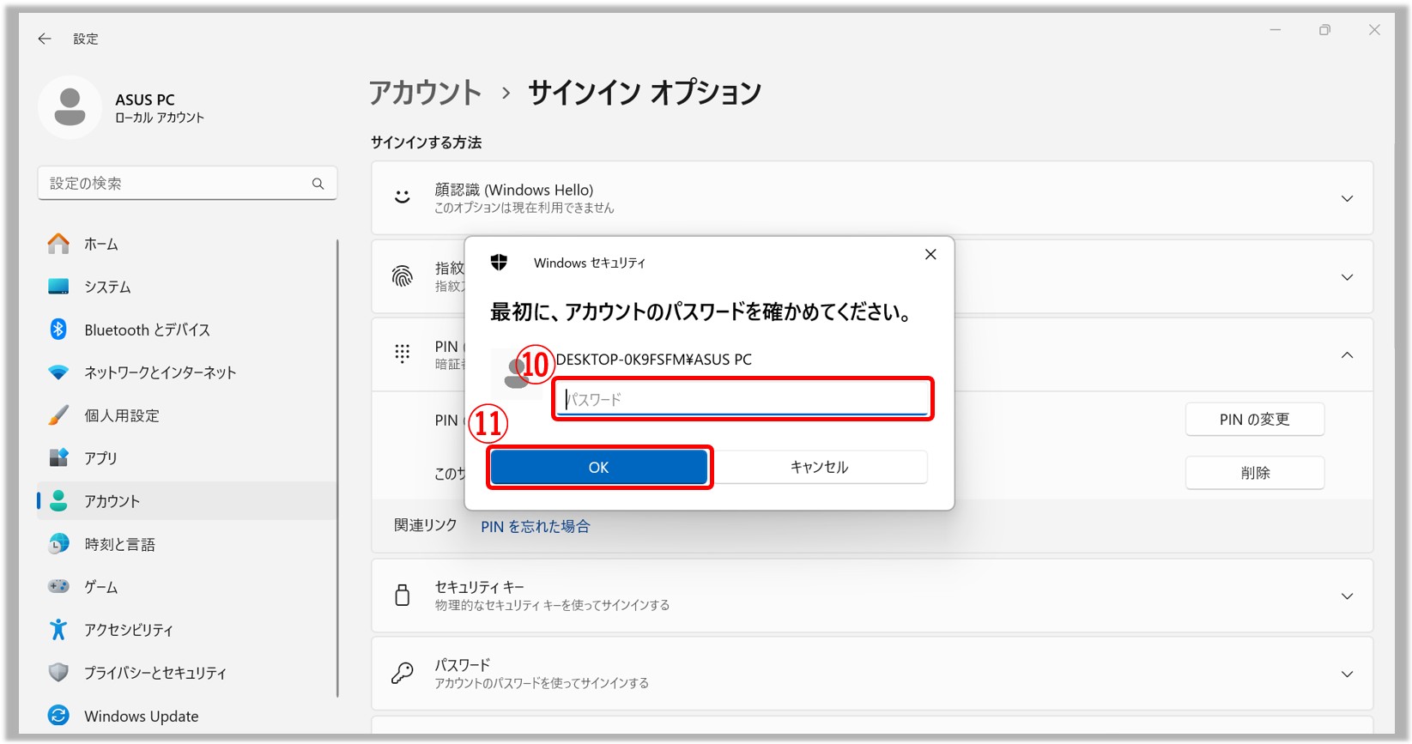Click the PIN keypad dots icon
The height and width of the screenshot is (744, 1412).
(402, 354)
